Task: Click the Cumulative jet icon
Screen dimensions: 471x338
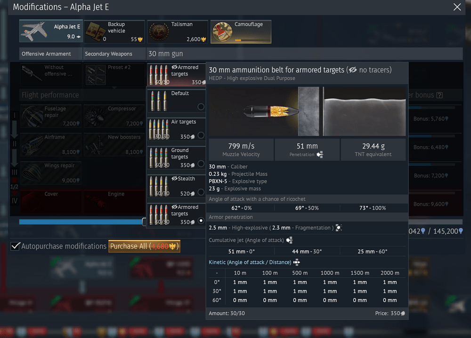Action: click(289, 240)
